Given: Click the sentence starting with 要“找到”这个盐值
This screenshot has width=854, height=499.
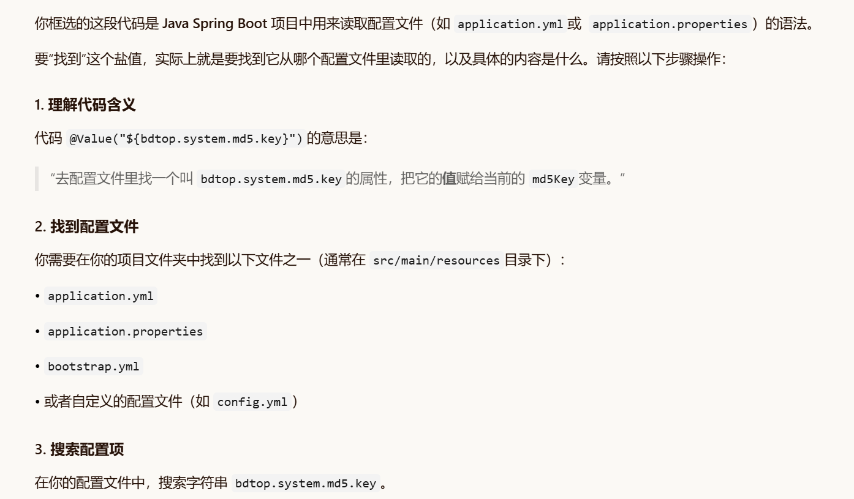Looking at the screenshot, I should (x=380, y=61).
